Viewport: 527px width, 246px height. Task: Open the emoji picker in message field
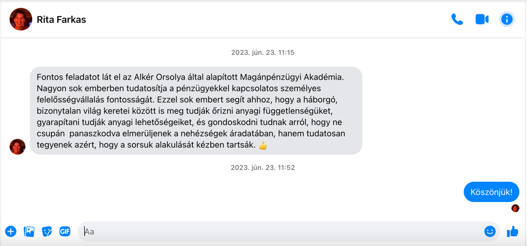tap(490, 231)
